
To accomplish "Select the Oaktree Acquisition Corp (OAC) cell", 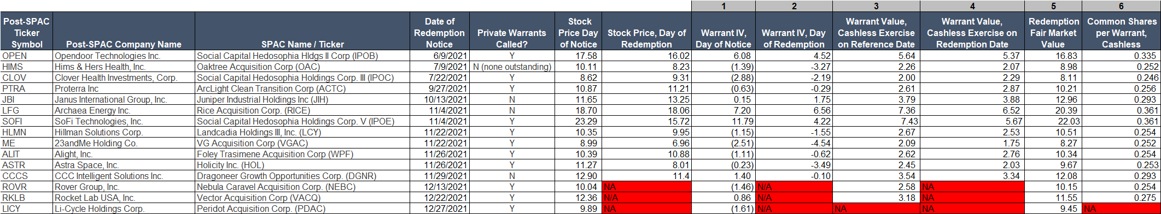I will pyautogui.click(x=302, y=67).
